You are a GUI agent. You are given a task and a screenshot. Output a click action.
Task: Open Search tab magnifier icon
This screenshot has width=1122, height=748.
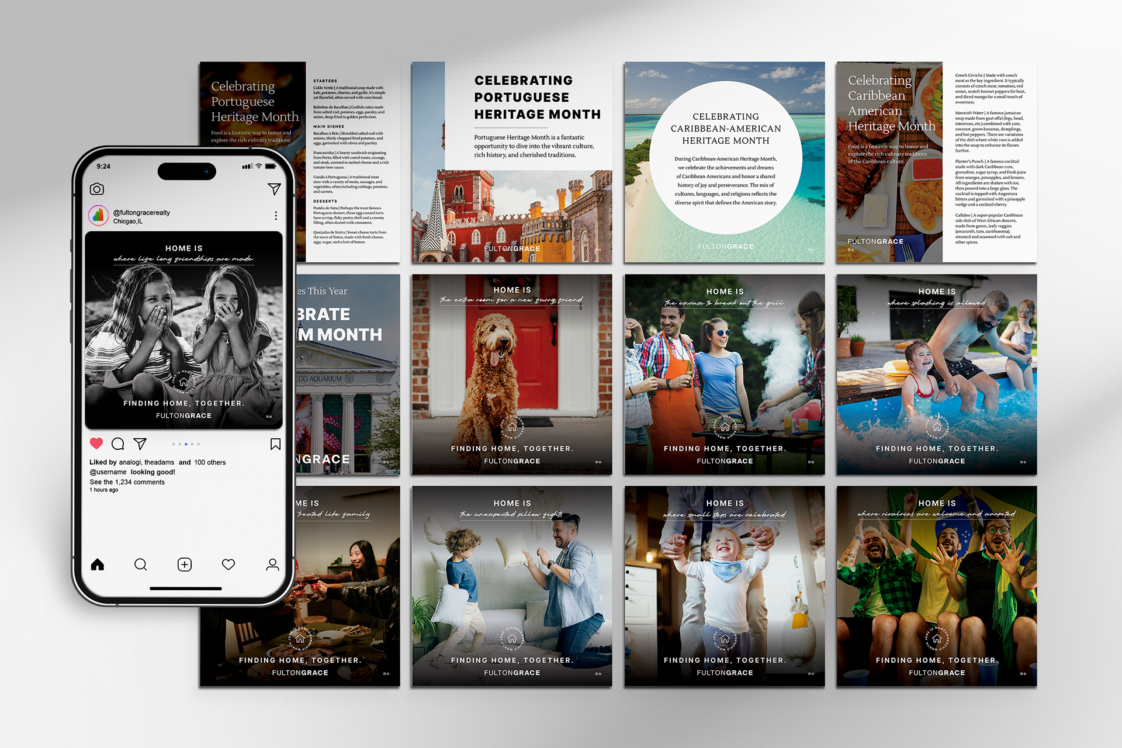pos(141,565)
